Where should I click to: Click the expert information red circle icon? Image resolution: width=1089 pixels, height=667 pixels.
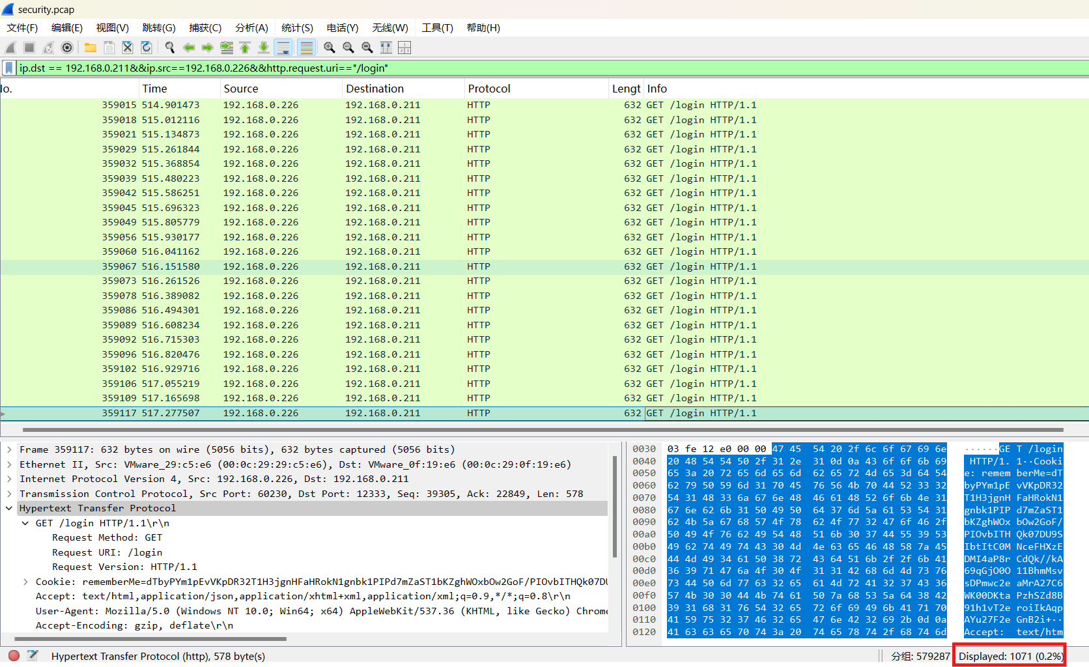coord(14,655)
